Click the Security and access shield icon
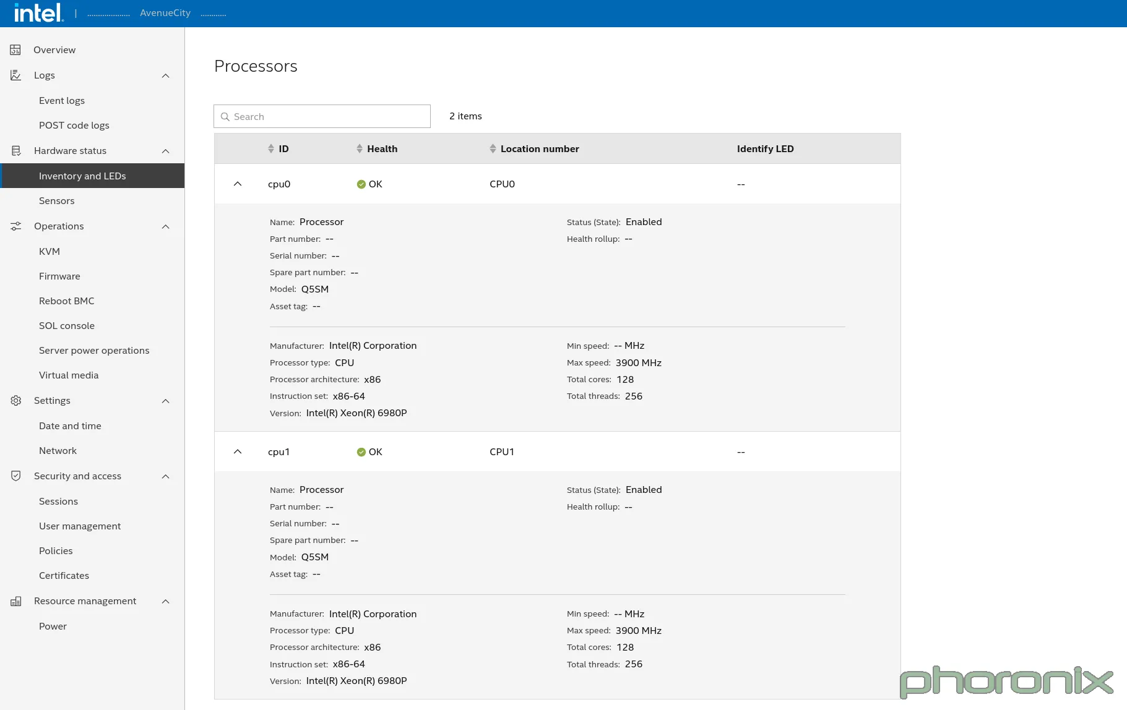1127x710 pixels. tap(15, 476)
